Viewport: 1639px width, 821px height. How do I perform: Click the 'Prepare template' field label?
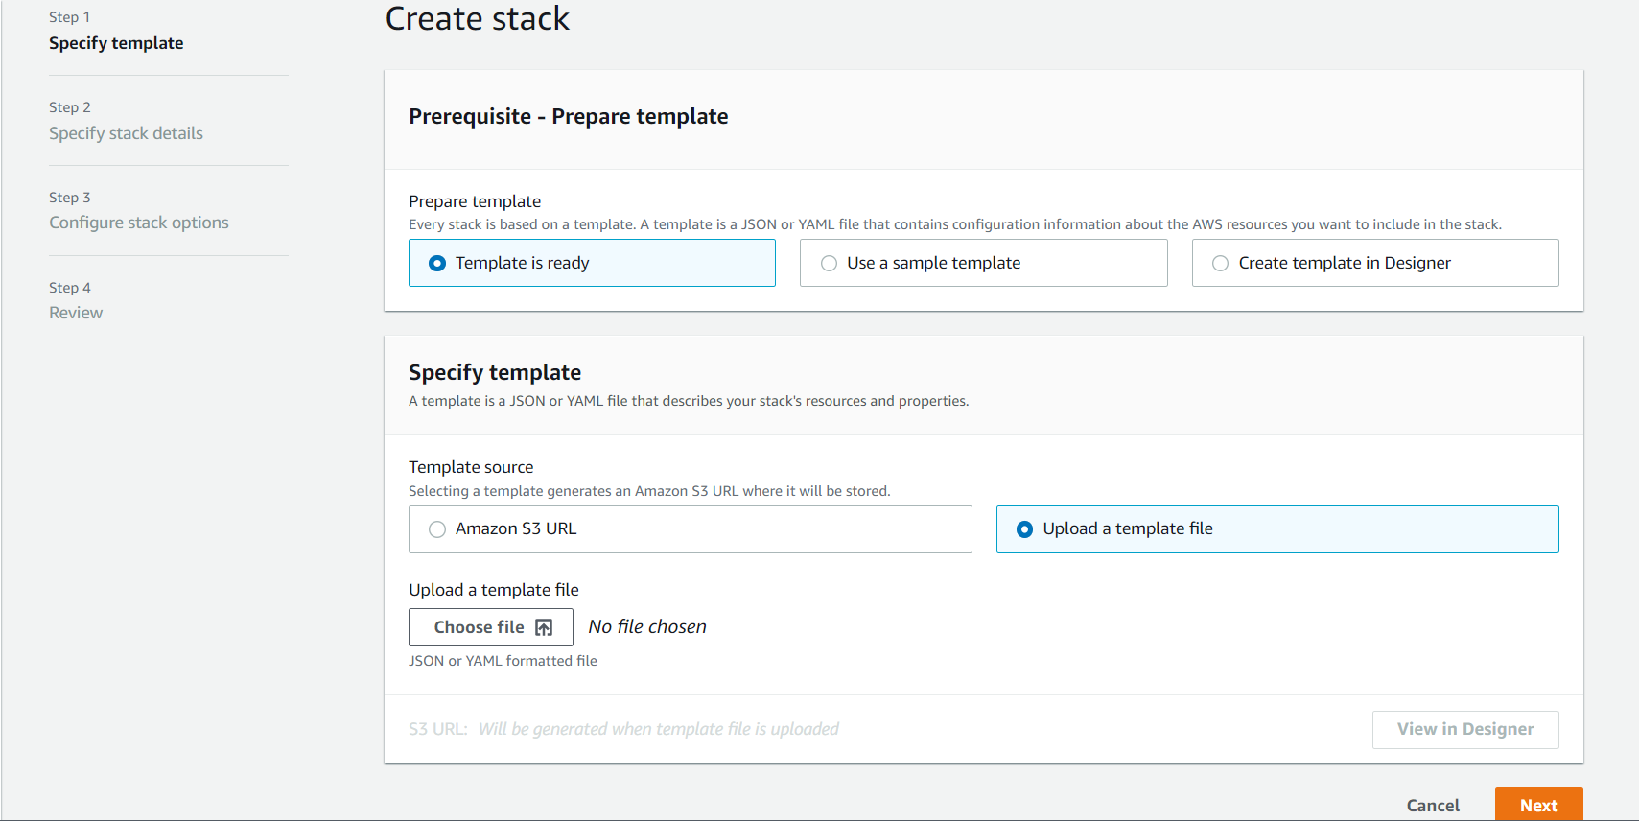[x=475, y=201]
